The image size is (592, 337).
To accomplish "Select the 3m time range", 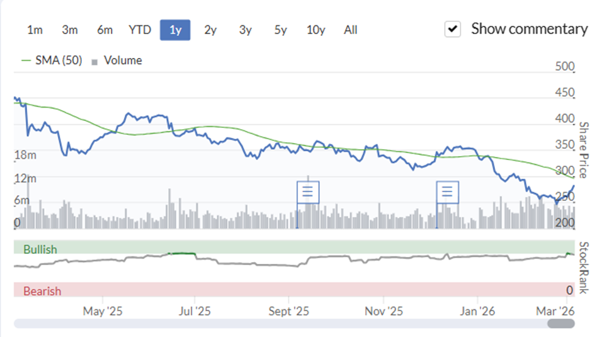I will click(70, 30).
